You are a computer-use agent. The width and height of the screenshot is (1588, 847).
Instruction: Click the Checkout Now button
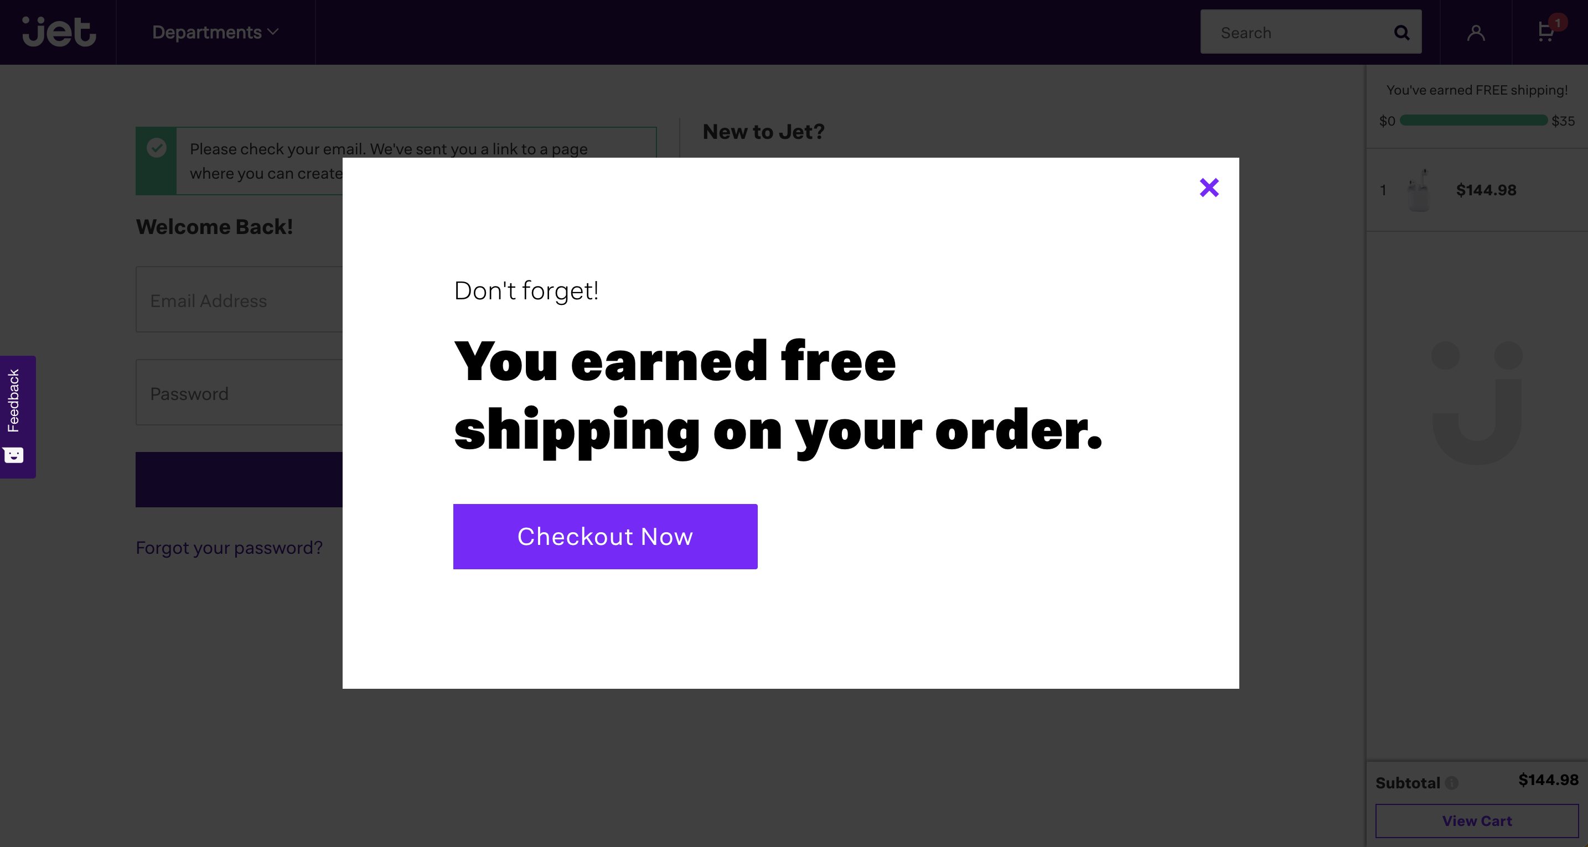(605, 536)
